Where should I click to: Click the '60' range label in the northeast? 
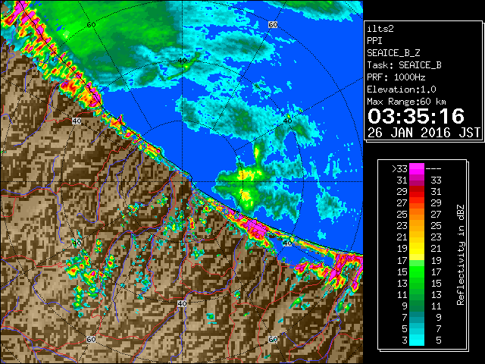click(273, 24)
